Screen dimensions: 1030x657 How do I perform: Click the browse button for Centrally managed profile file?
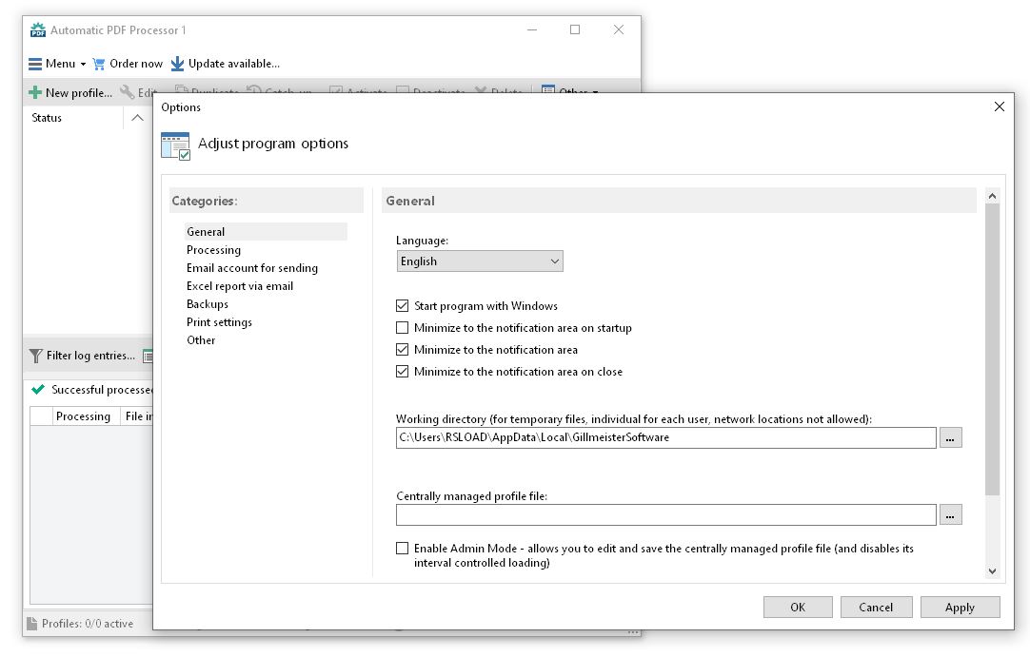pyautogui.click(x=950, y=514)
